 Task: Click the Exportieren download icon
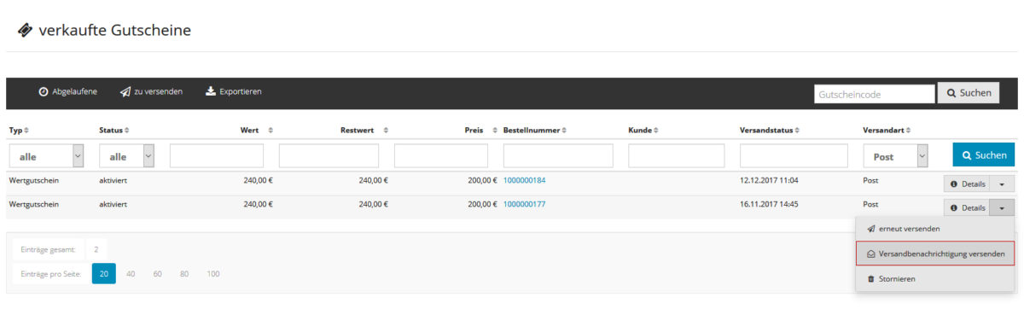(211, 91)
